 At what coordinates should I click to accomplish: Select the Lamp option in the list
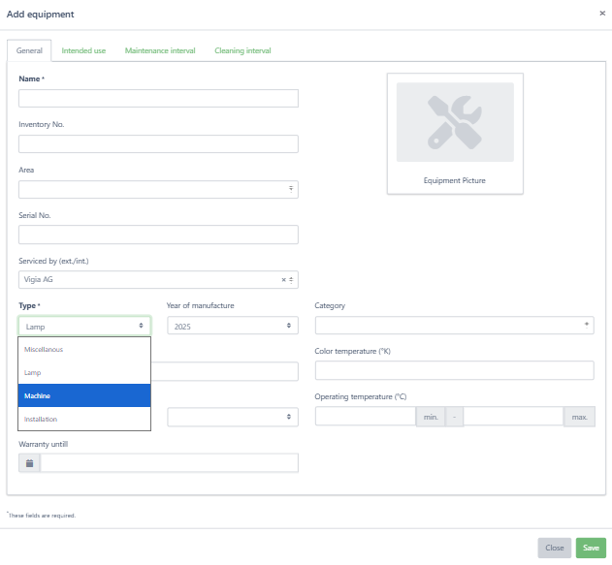coord(84,372)
